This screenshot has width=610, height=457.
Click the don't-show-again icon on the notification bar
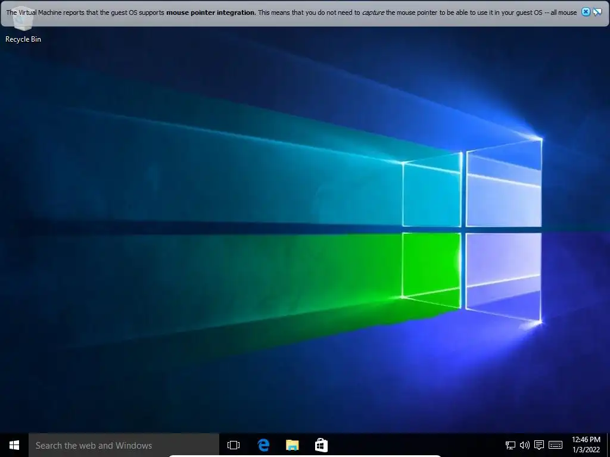pos(597,12)
